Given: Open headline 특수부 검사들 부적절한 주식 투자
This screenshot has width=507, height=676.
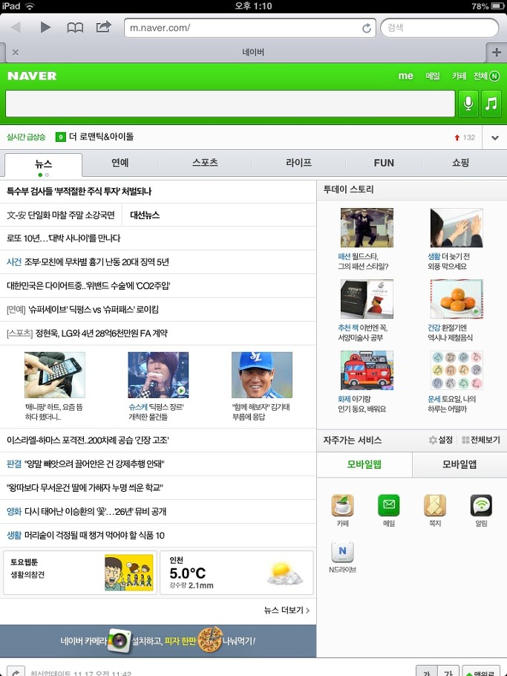Looking at the screenshot, I should (79, 192).
